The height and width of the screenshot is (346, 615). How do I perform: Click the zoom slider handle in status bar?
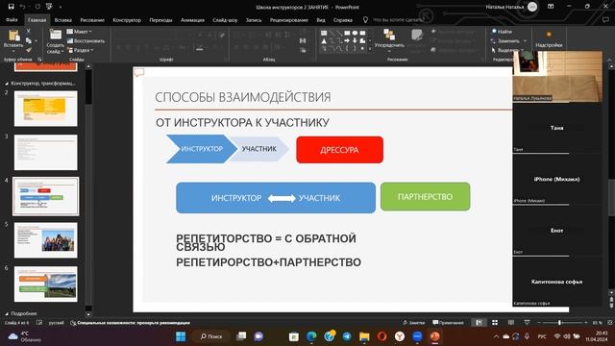(559, 323)
